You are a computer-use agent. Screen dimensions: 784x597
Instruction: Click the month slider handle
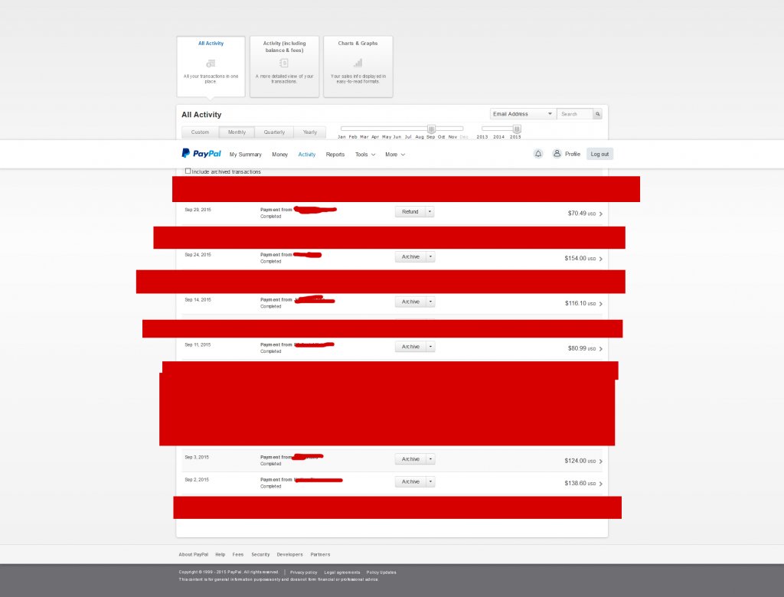coord(432,129)
